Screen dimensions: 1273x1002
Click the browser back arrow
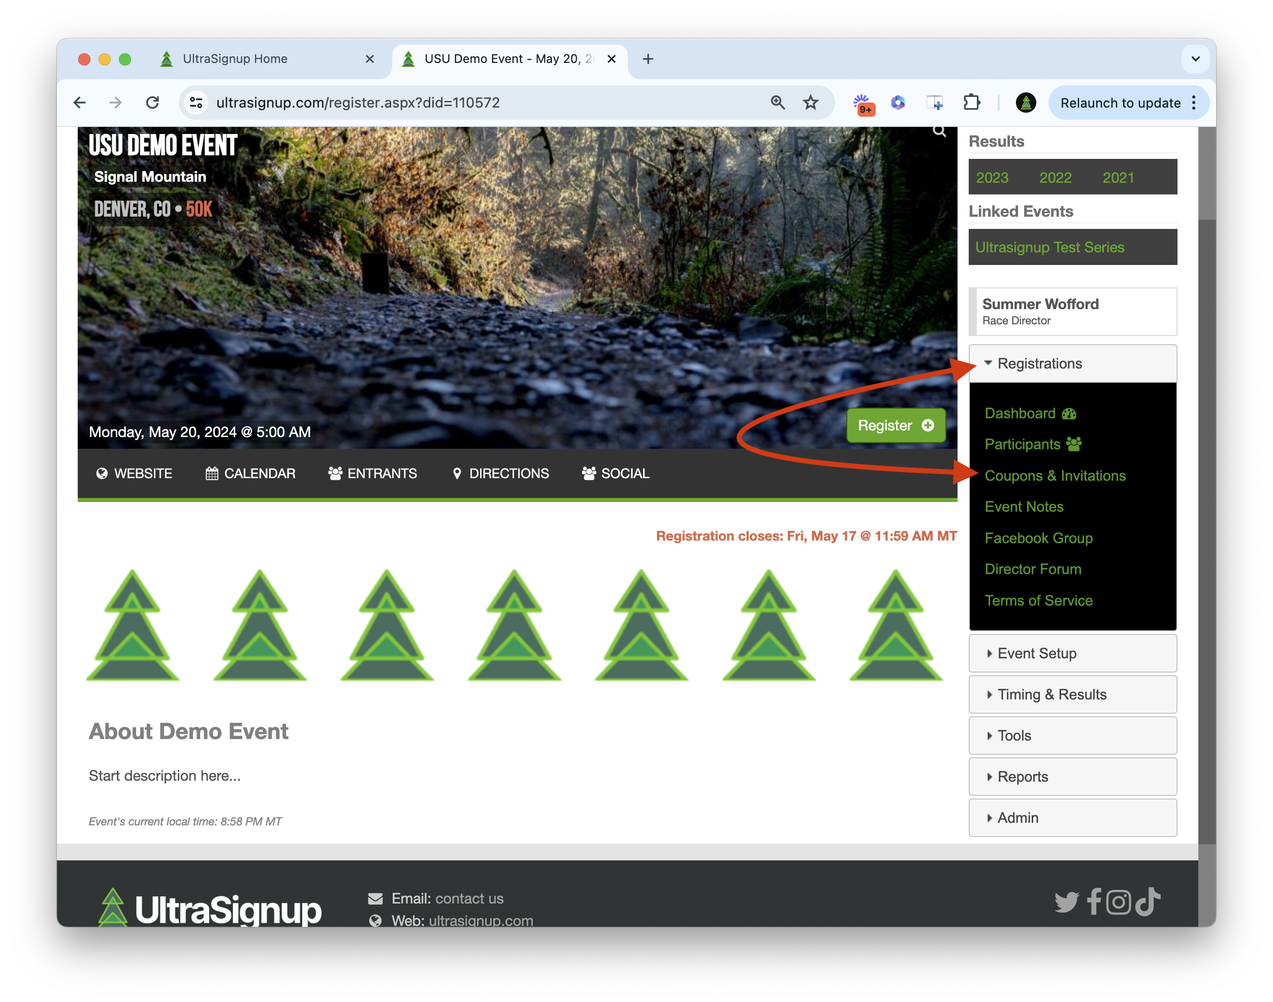(80, 103)
